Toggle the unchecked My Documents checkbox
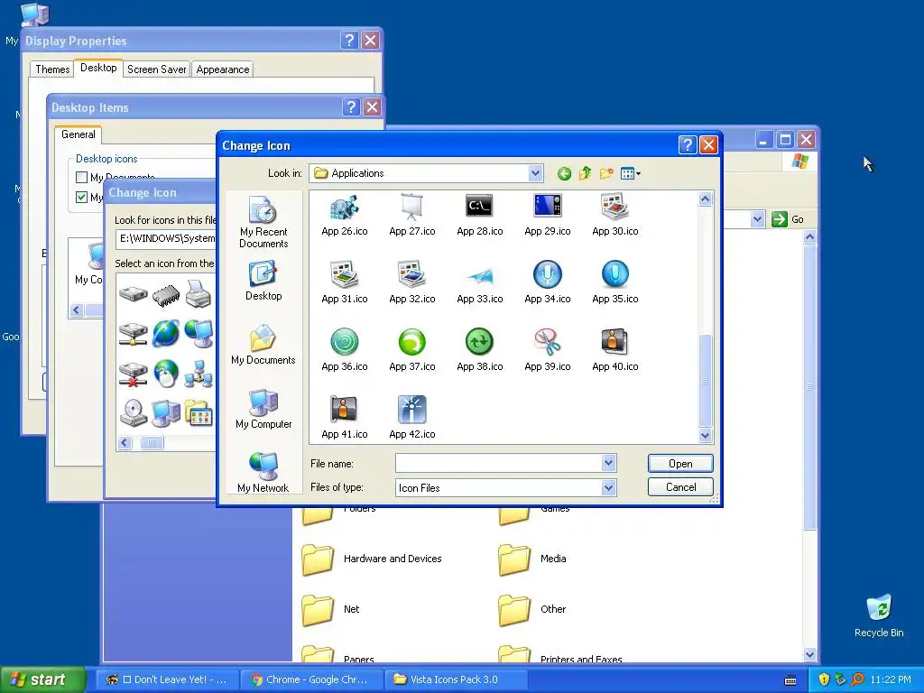 [x=82, y=177]
